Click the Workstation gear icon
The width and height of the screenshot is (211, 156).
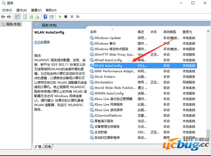(x=92, y=82)
